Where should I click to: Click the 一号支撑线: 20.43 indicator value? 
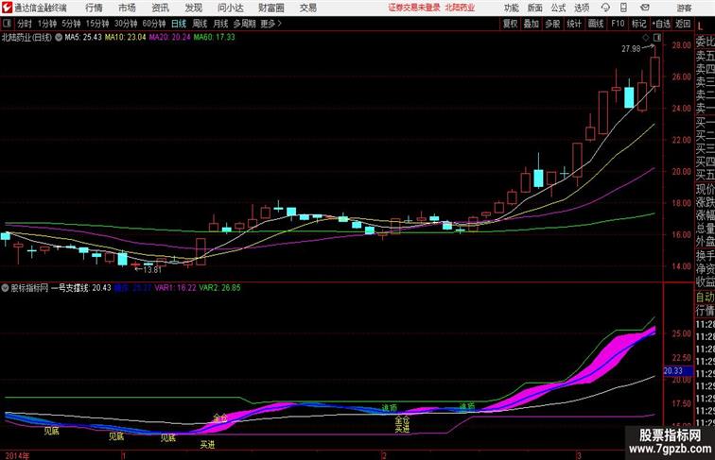pos(80,288)
